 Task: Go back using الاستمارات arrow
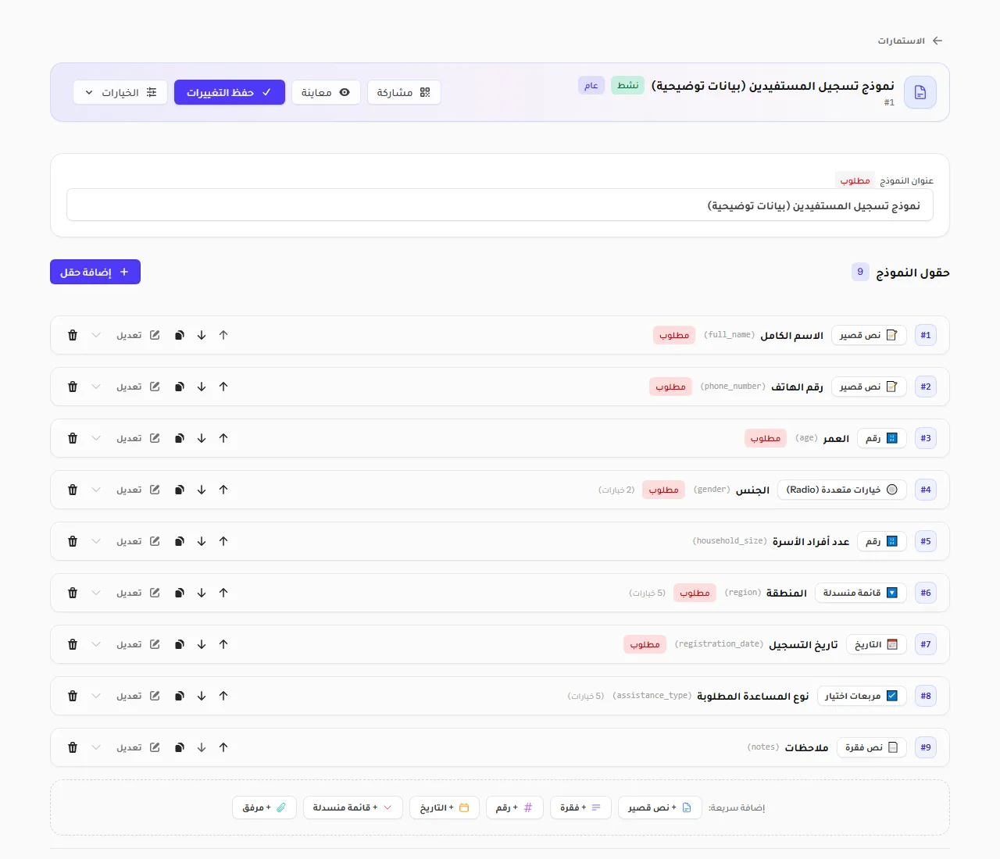point(937,41)
